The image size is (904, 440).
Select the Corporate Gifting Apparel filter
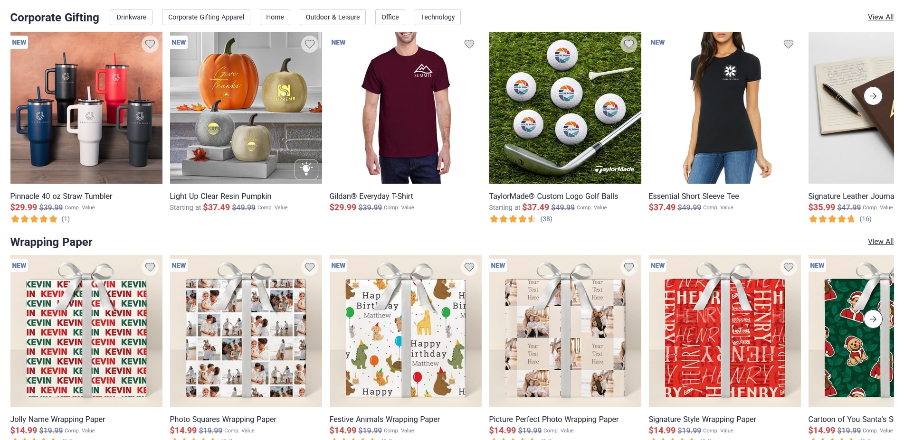coord(206,17)
